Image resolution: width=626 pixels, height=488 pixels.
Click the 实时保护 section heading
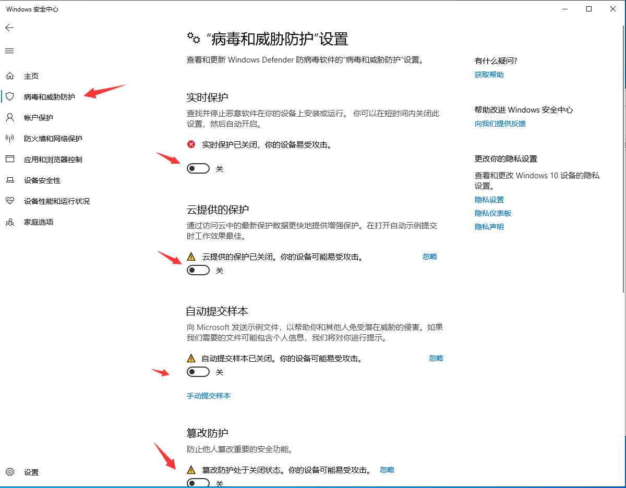coord(208,97)
